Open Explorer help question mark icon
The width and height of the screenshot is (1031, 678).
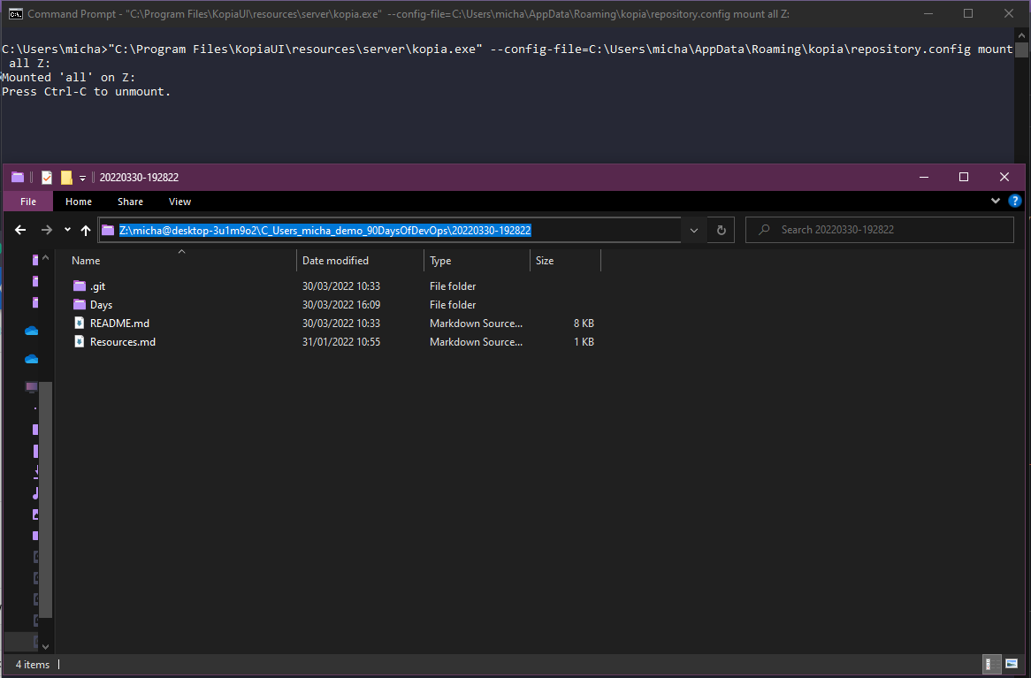(x=1015, y=202)
